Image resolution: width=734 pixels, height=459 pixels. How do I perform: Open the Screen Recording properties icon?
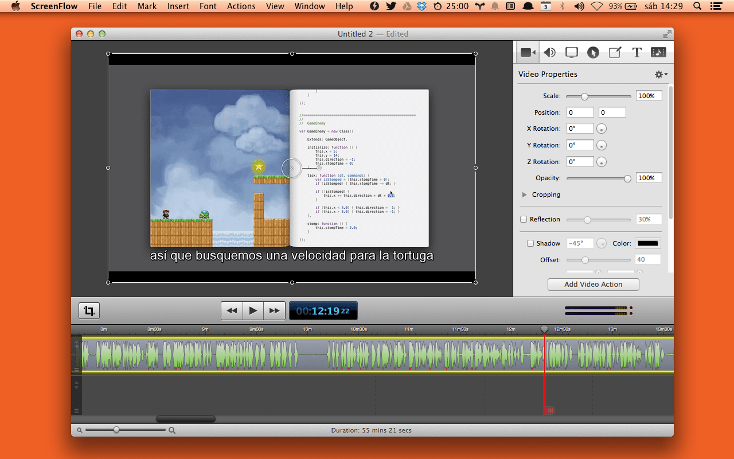click(571, 52)
